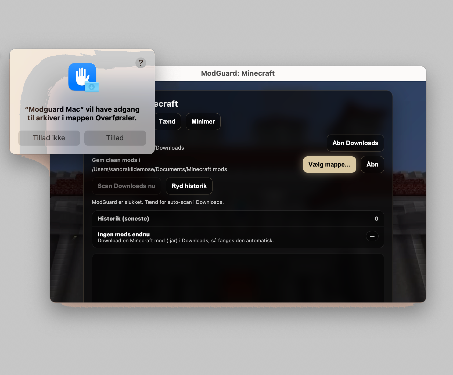
Task: Click the minus icon beside Ingen mods endnu
Action: pyautogui.click(x=372, y=236)
